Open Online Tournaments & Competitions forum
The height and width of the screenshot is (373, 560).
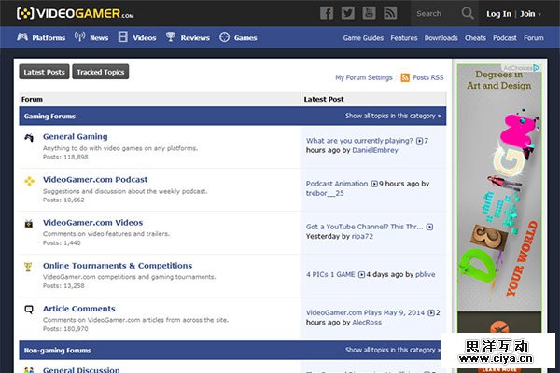(x=118, y=266)
